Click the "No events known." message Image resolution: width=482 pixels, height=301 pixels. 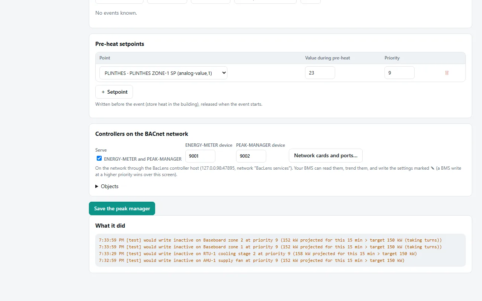[116, 13]
